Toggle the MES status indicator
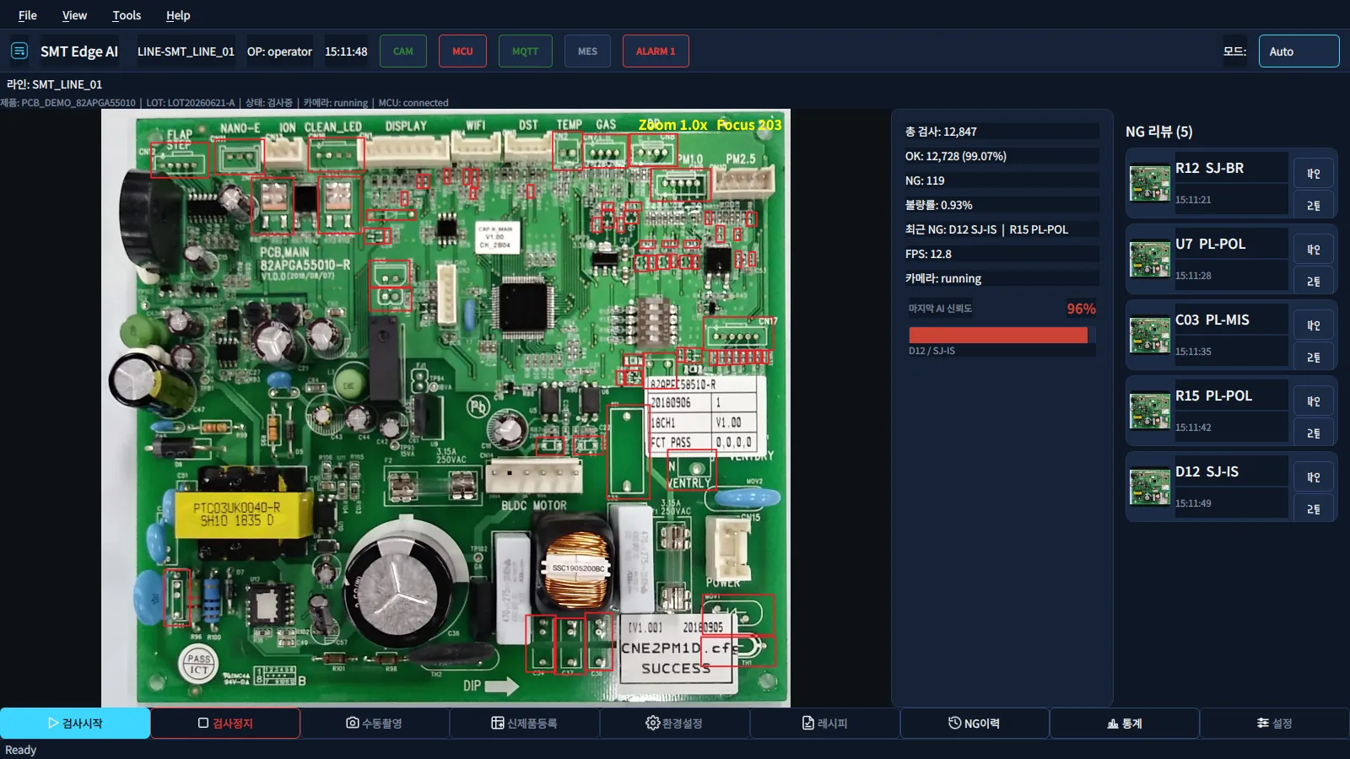 pyautogui.click(x=587, y=51)
